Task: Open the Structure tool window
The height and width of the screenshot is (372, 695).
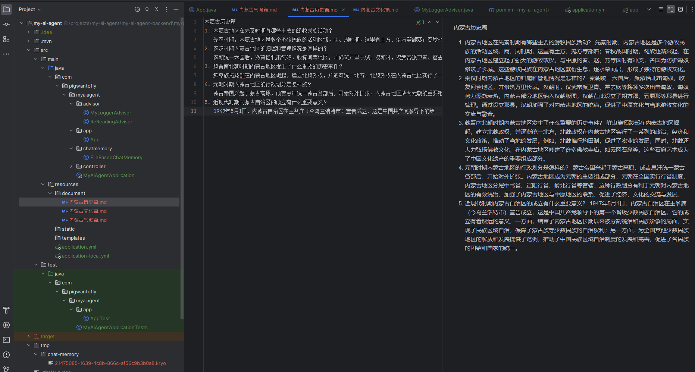Action: (6, 40)
